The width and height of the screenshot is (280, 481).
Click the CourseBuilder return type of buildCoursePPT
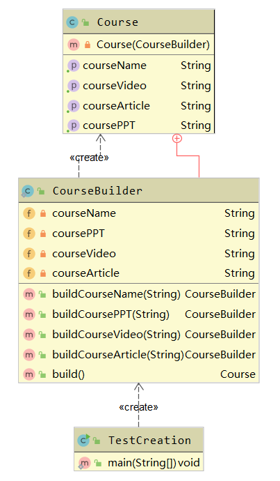(x=220, y=314)
